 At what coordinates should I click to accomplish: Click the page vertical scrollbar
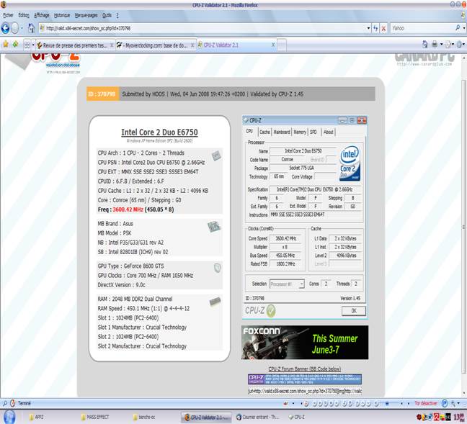click(463, 226)
